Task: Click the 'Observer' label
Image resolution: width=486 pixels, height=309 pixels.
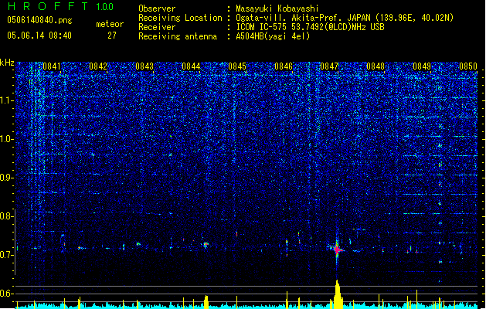Action: [157, 8]
